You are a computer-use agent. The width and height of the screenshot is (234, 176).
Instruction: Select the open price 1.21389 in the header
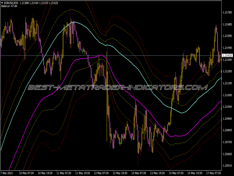pyautogui.click(x=24, y=3)
